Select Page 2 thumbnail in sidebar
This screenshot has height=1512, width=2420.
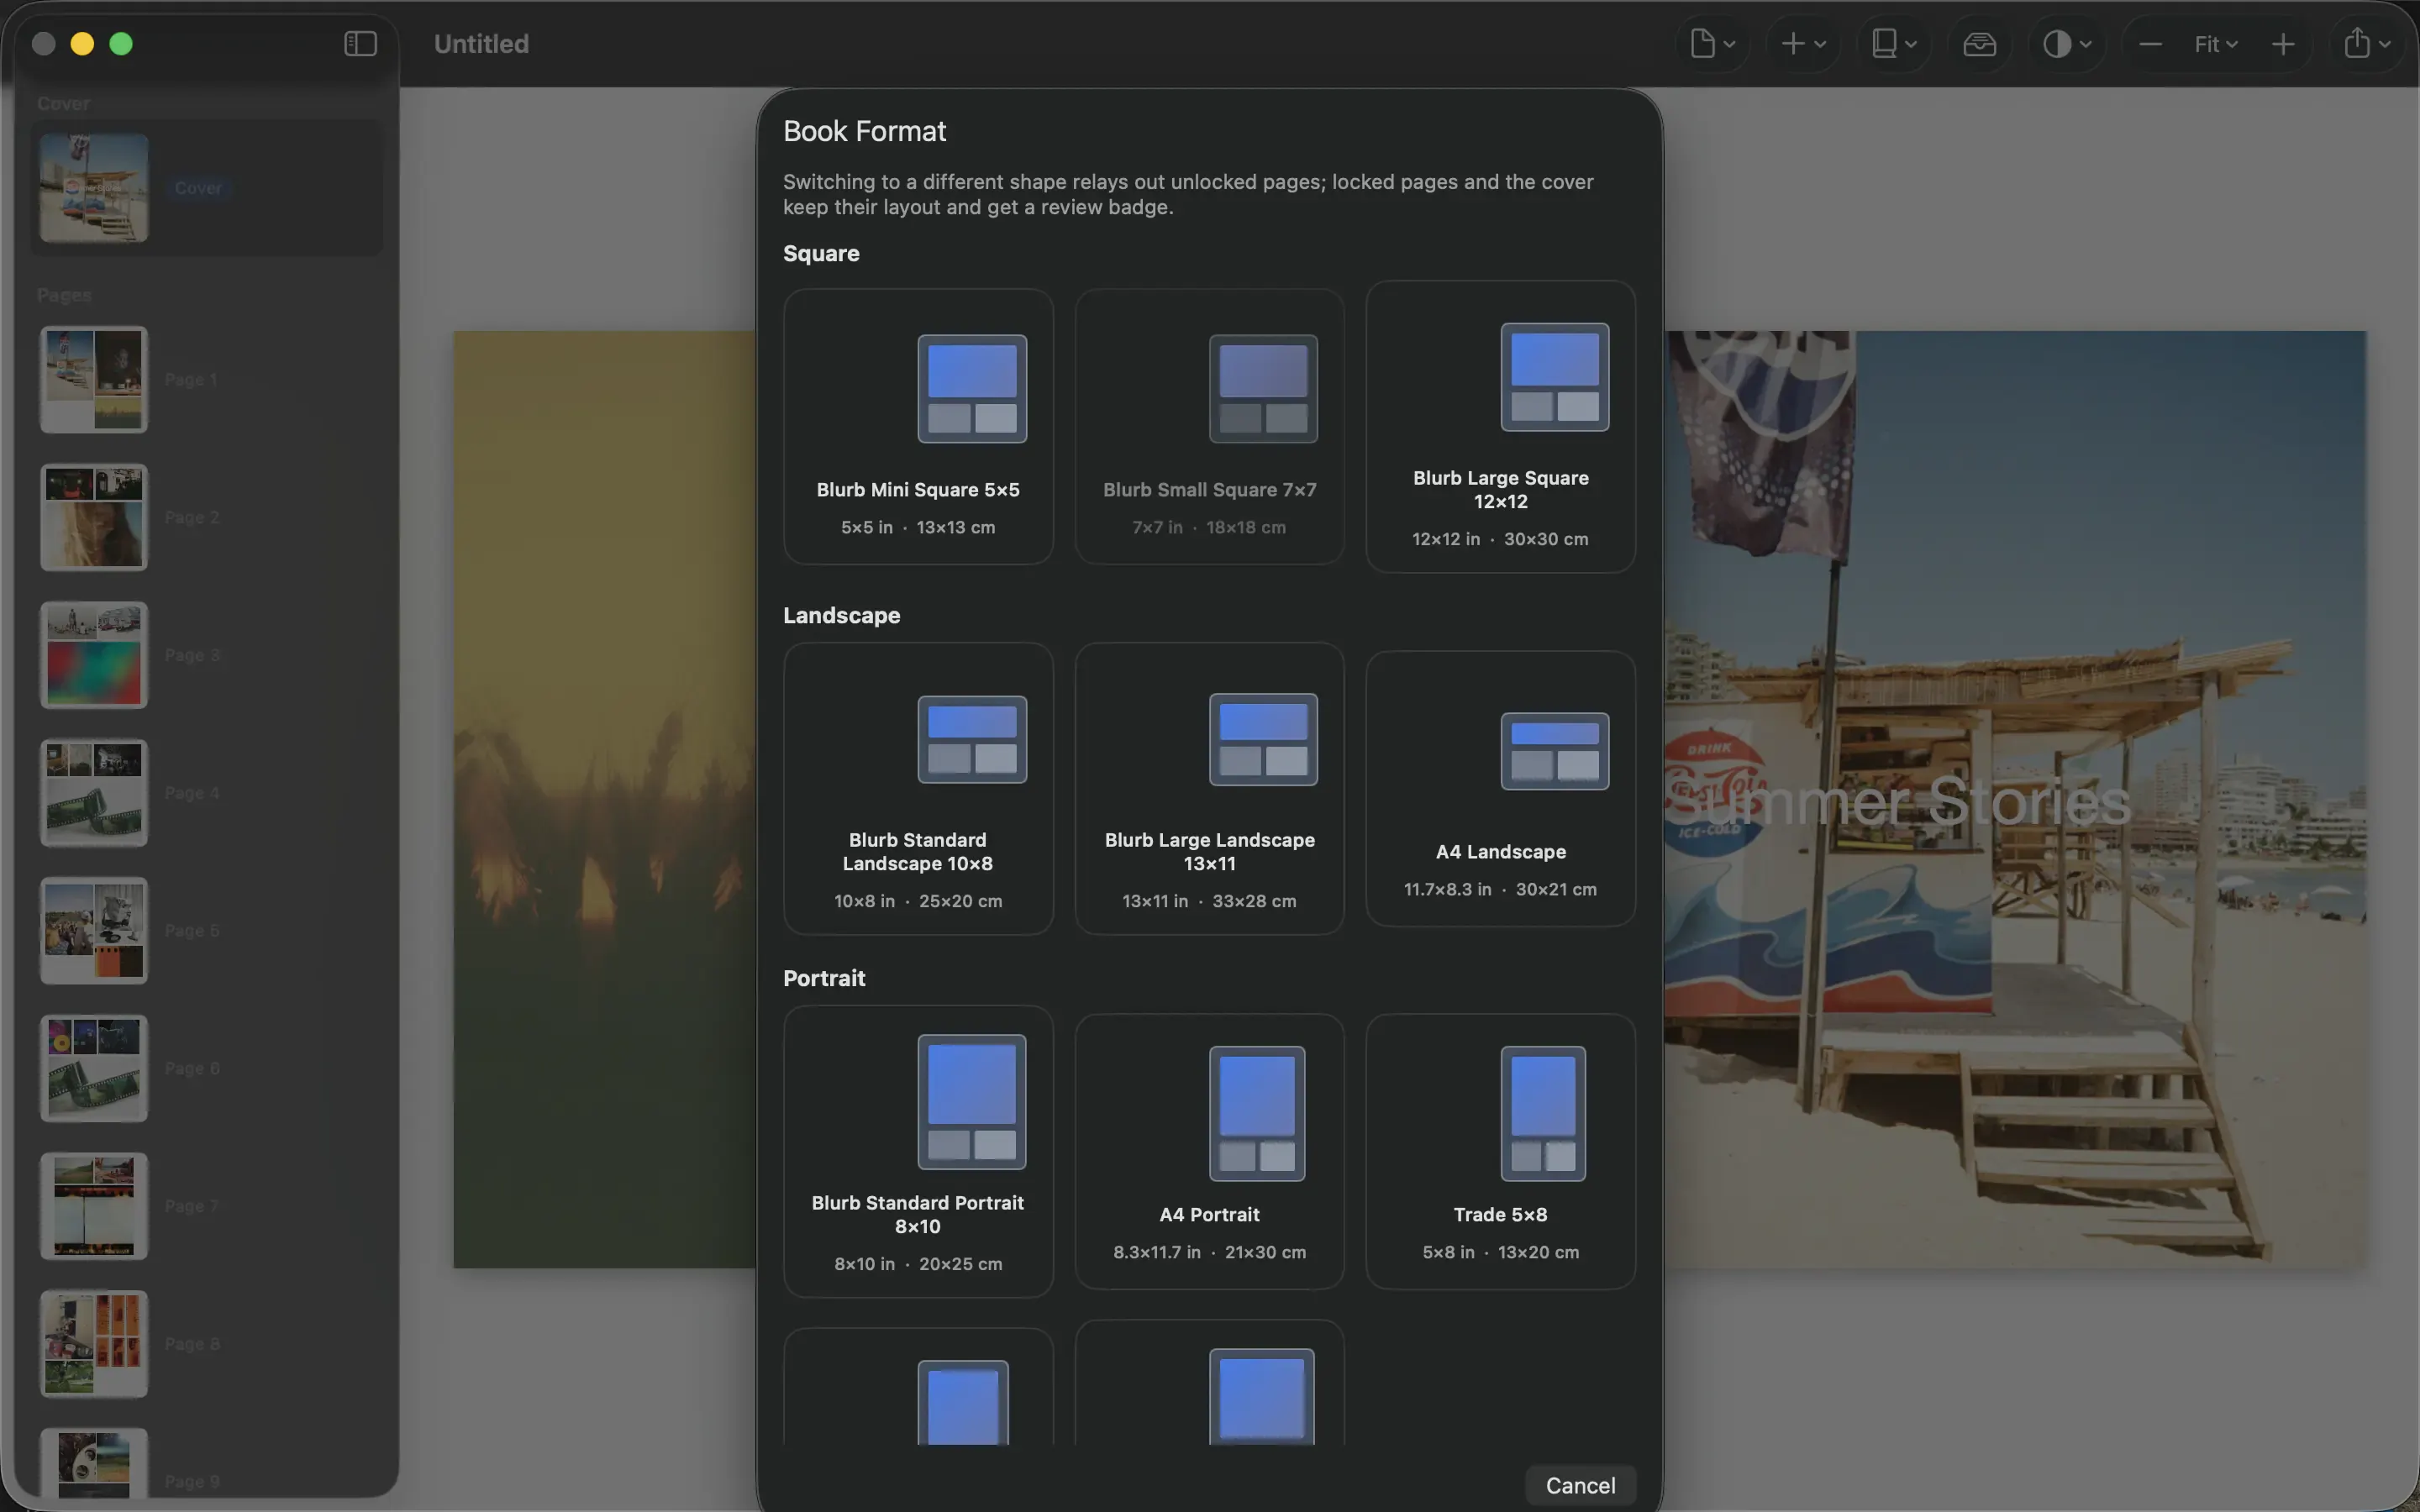(x=94, y=518)
